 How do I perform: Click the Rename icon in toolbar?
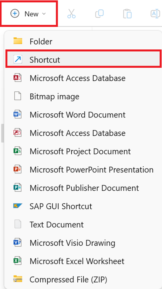pos(155,14)
